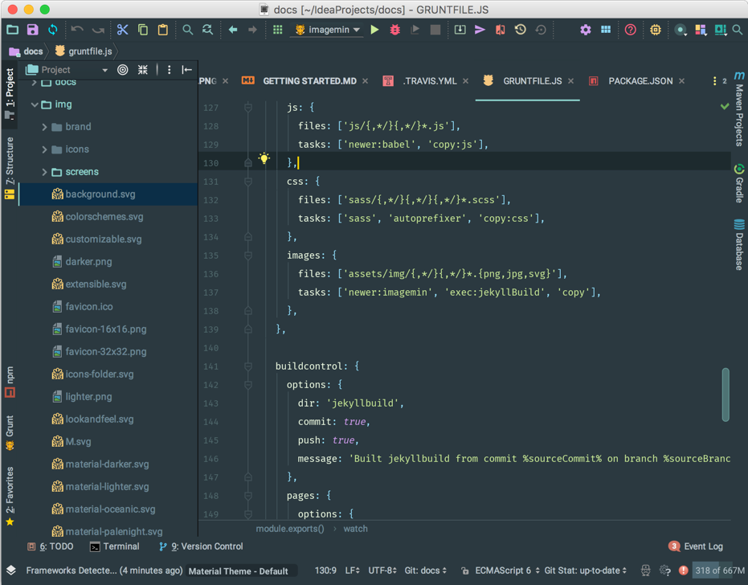The width and height of the screenshot is (748, 585).
Task: Open the Event Log
Action: (696, 546)
